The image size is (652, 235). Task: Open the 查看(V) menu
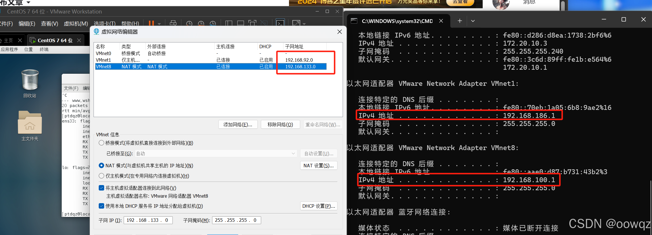click(x=50, y=24)
